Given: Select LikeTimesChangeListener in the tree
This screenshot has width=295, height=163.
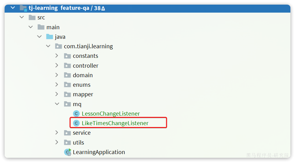Looking at the screenshot, I should tap(115, 123).
